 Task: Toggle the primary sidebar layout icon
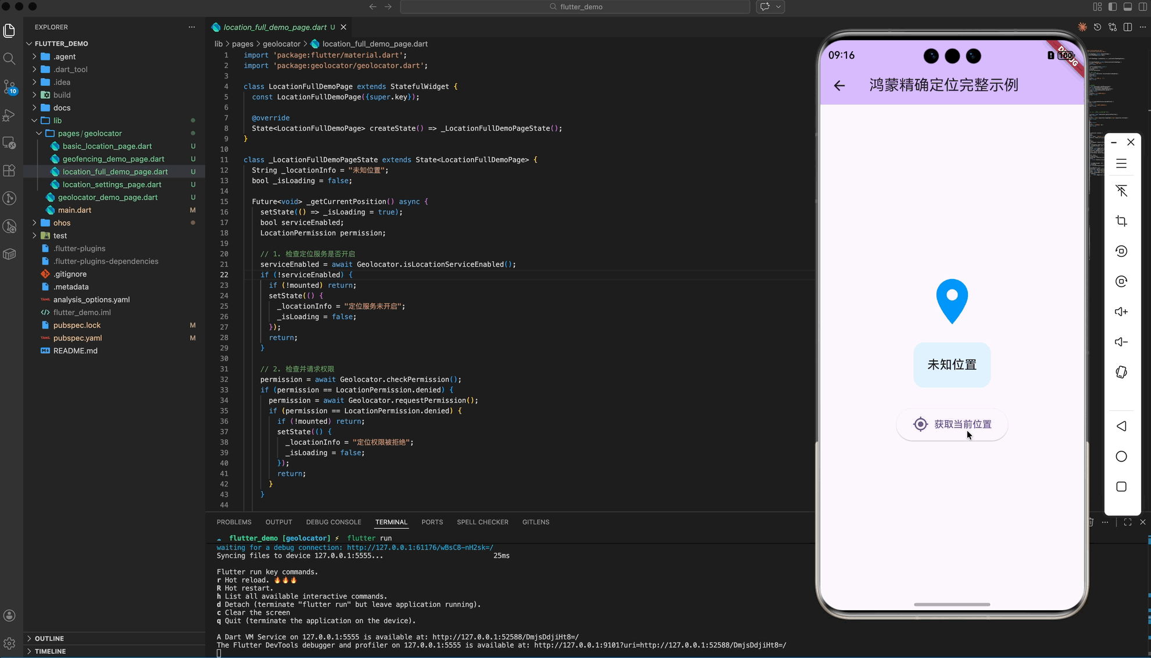[x=1112, y=7]
